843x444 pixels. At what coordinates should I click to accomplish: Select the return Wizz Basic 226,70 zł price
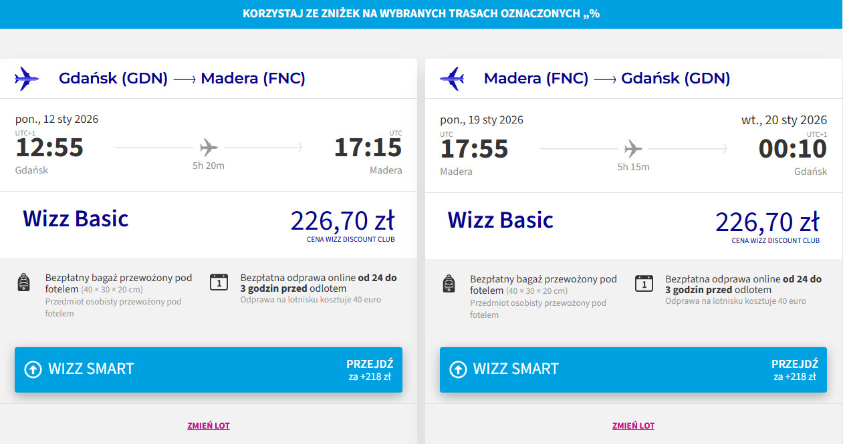click(767, 222)
